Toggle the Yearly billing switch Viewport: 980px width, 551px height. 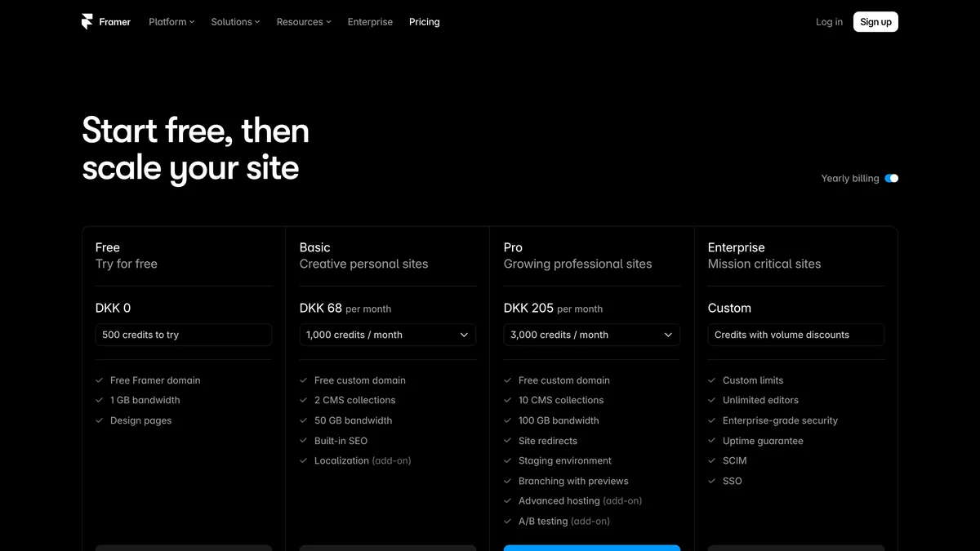(891, 178)
